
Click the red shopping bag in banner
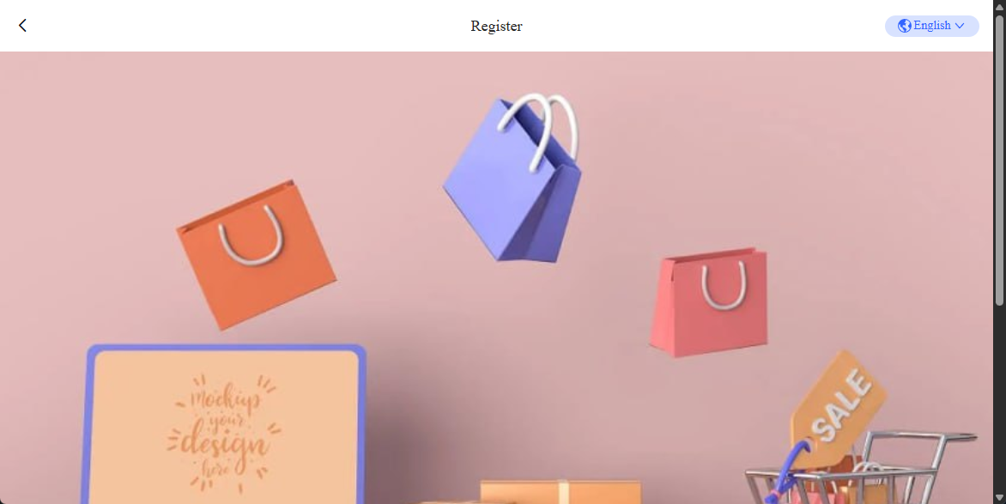pyautogui.click(x=708, y=301)
